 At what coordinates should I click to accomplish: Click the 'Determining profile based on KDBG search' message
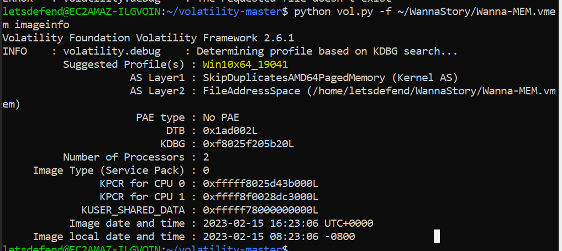click(327, 51)
